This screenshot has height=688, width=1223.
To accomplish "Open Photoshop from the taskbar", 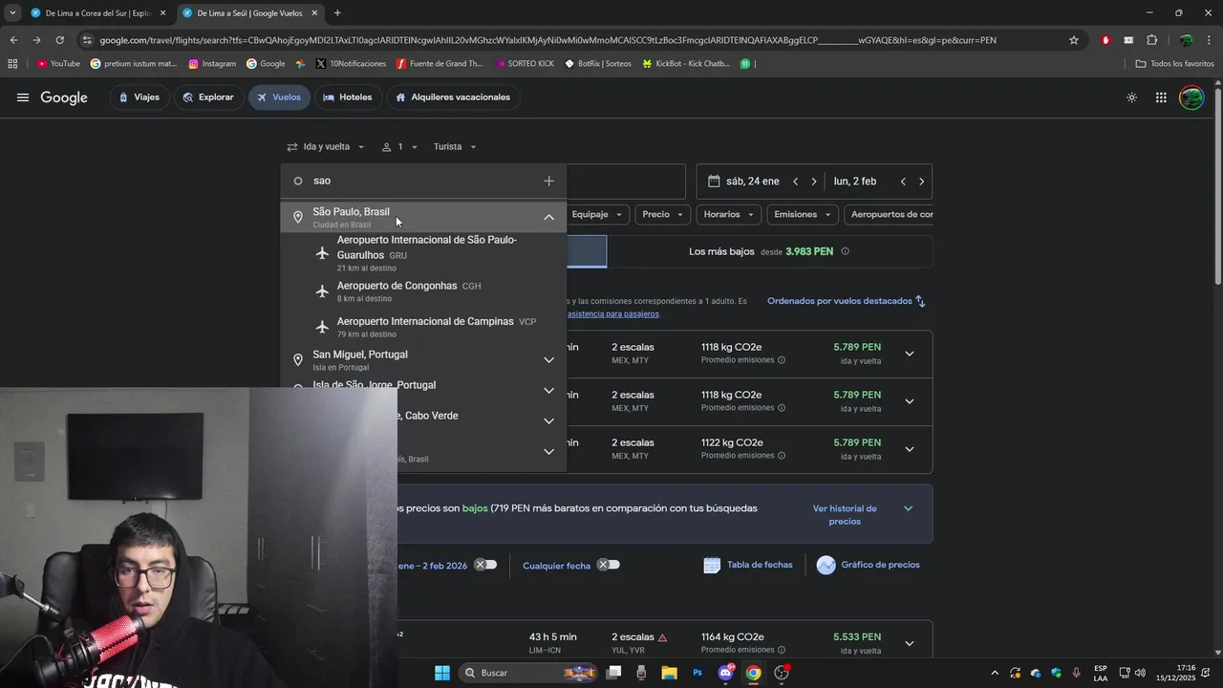I will pos(697,673).
